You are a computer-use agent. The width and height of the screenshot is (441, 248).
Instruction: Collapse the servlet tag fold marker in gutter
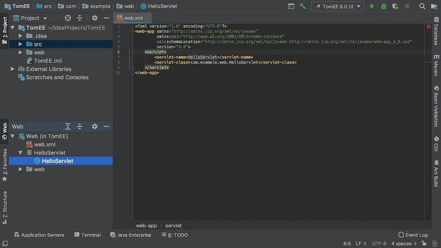click(133, 52)
